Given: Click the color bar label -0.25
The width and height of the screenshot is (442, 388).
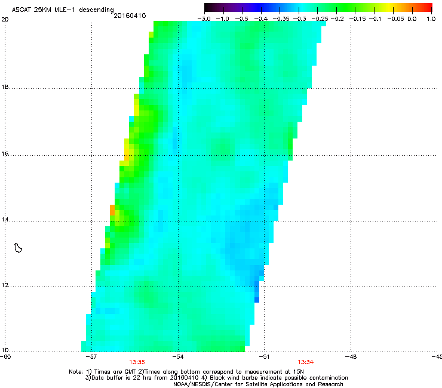Looking at the screenshot, I should pyautogui.click(x=320, y=19).
